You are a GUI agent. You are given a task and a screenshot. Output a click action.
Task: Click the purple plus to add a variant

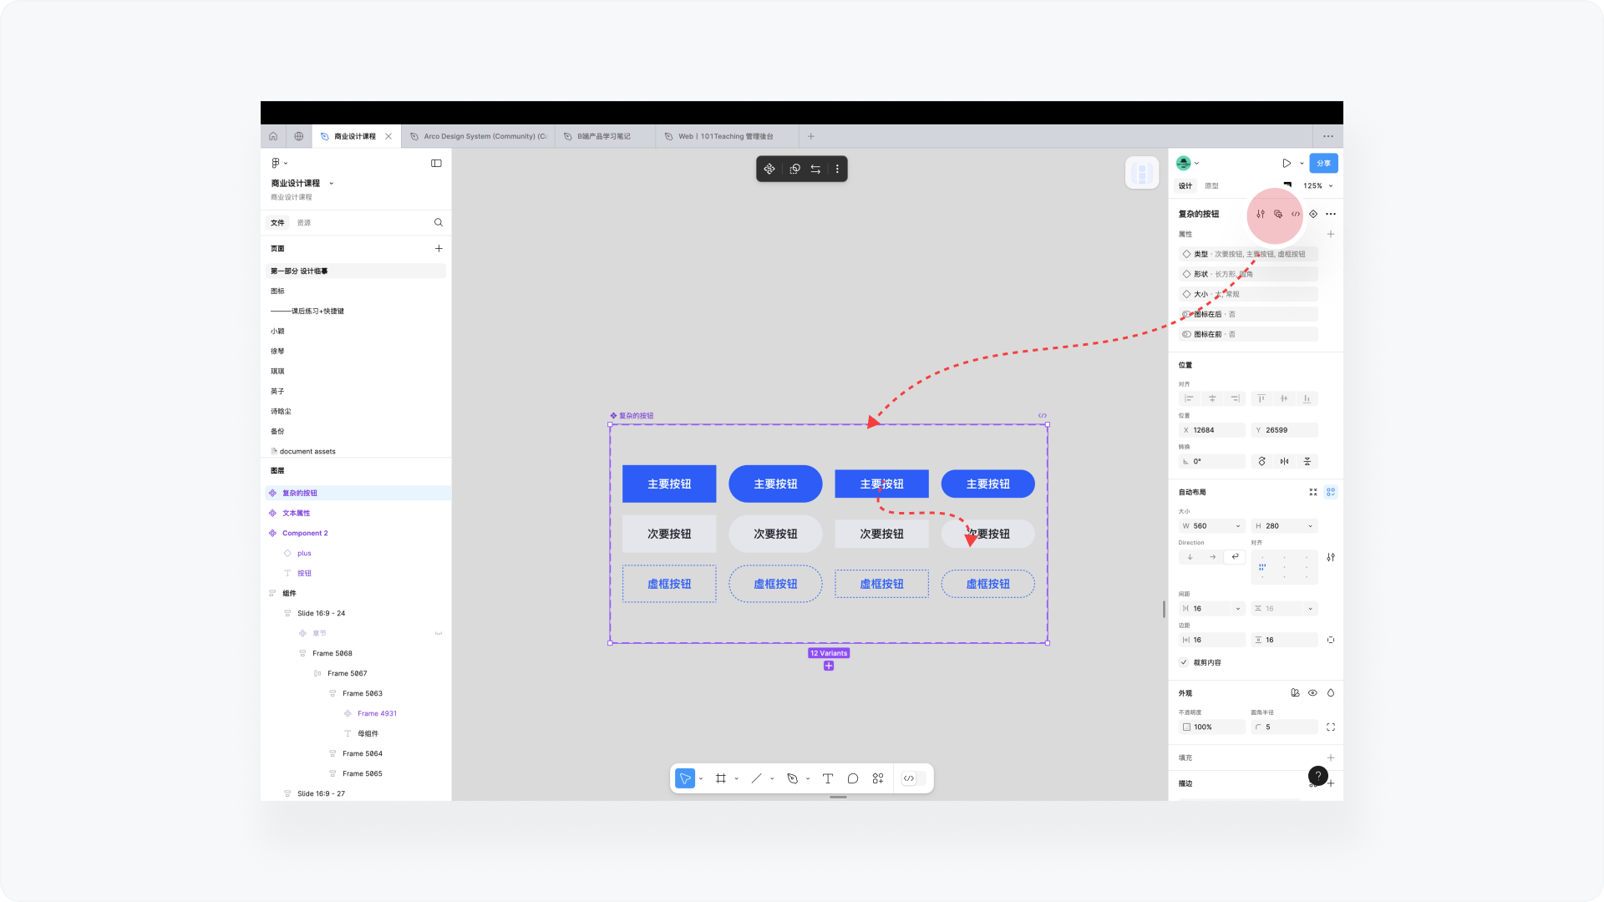pyautogui.click(x=829, y=666)
